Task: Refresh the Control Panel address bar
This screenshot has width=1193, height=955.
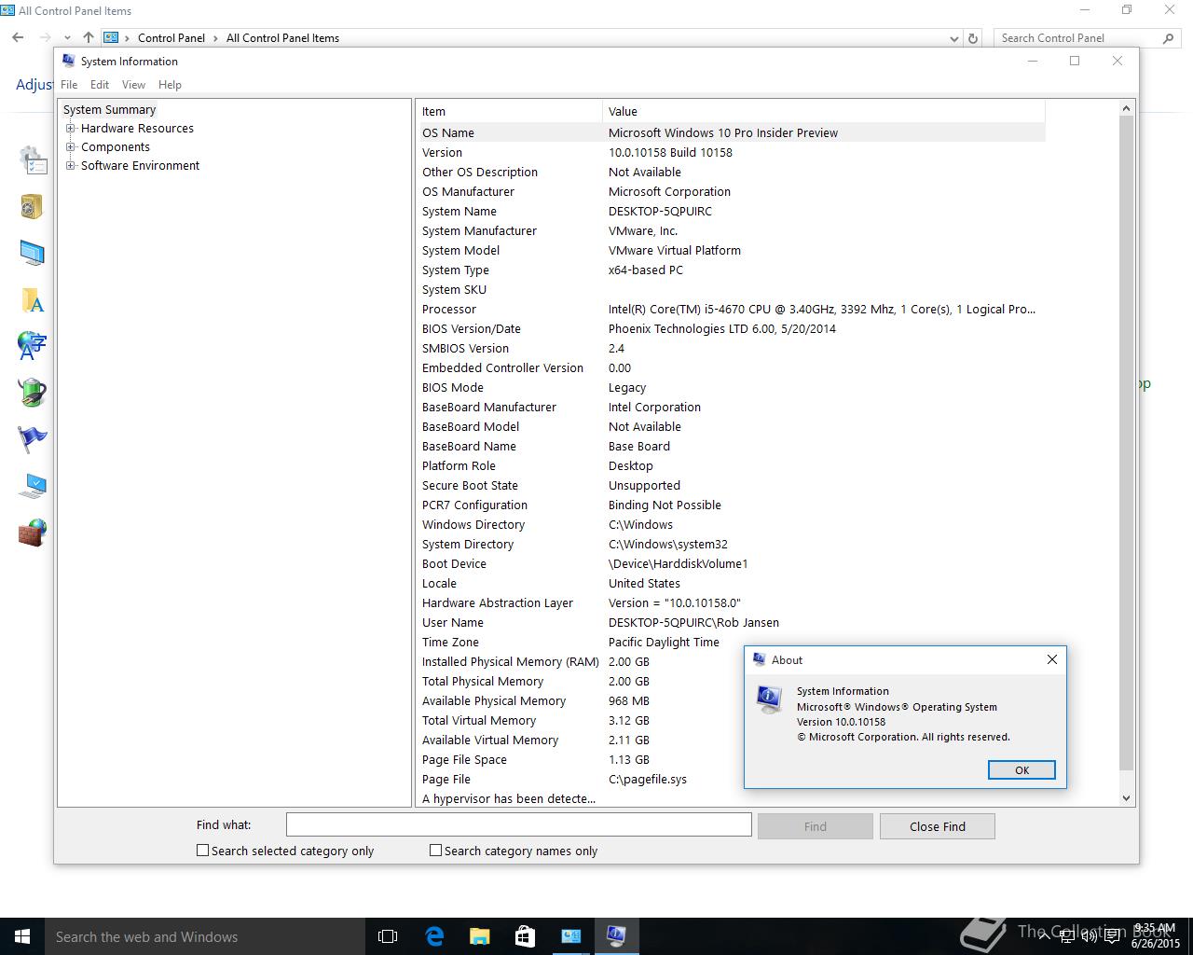Action: (x=973, y=38)
